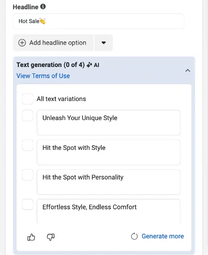The image size is (208, 255).
Task: Open the headline option dropdown arrow
Action: click(104, 43)
